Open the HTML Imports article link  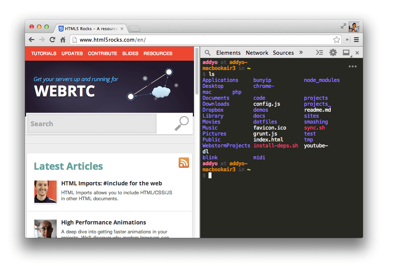pyautogui.click(x=111, y=183)
